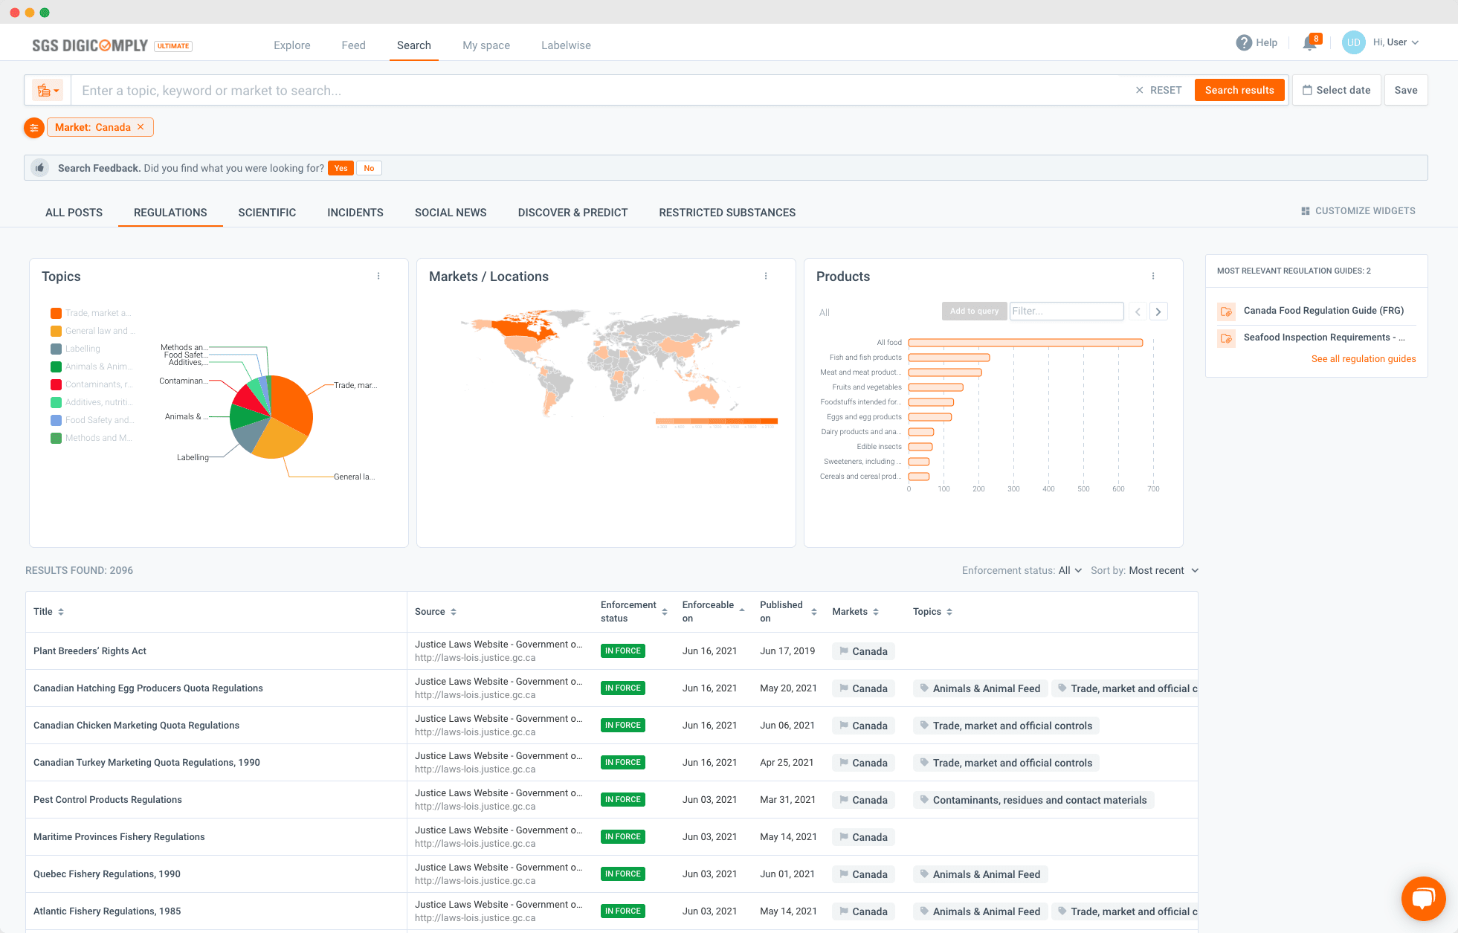The width and height of the screenshot is (1458, 933).
Task: Sort by Enforcement status column arrows
Action: (665, 612)
